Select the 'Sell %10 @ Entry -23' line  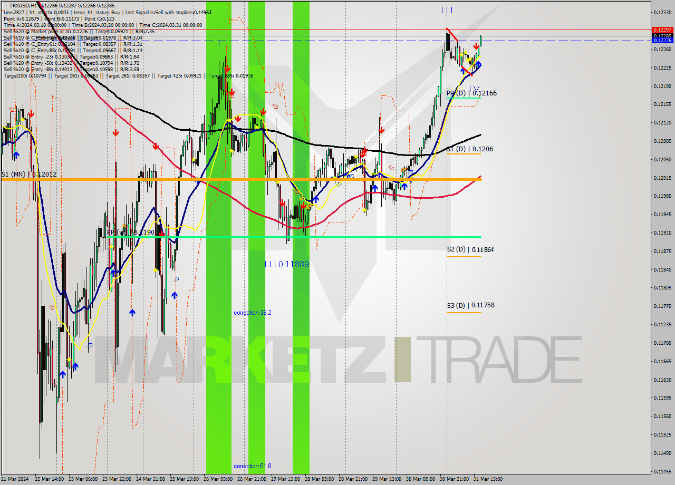click(71, 56)
